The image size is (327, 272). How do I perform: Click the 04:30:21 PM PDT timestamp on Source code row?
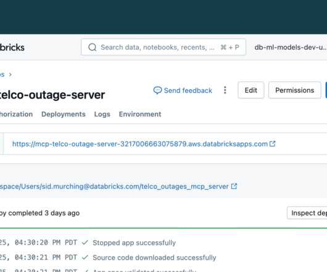[46, 258]
